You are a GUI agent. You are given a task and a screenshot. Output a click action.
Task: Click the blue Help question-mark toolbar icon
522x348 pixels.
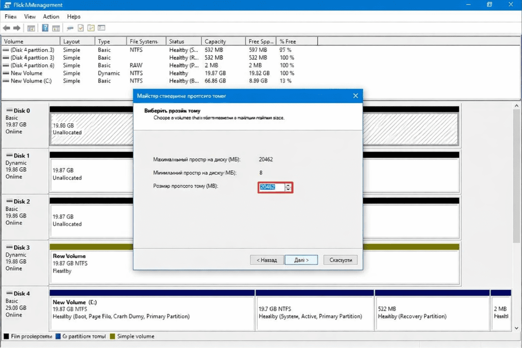[x=45, y=28]
